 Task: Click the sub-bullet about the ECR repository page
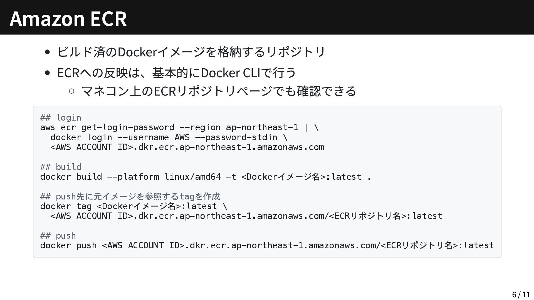click(x=219, y=91)
